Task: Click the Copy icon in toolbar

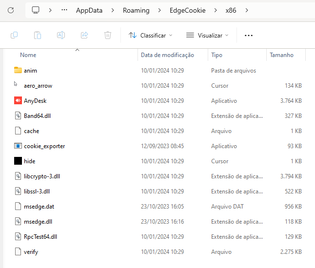Action: tap(14, 35)
